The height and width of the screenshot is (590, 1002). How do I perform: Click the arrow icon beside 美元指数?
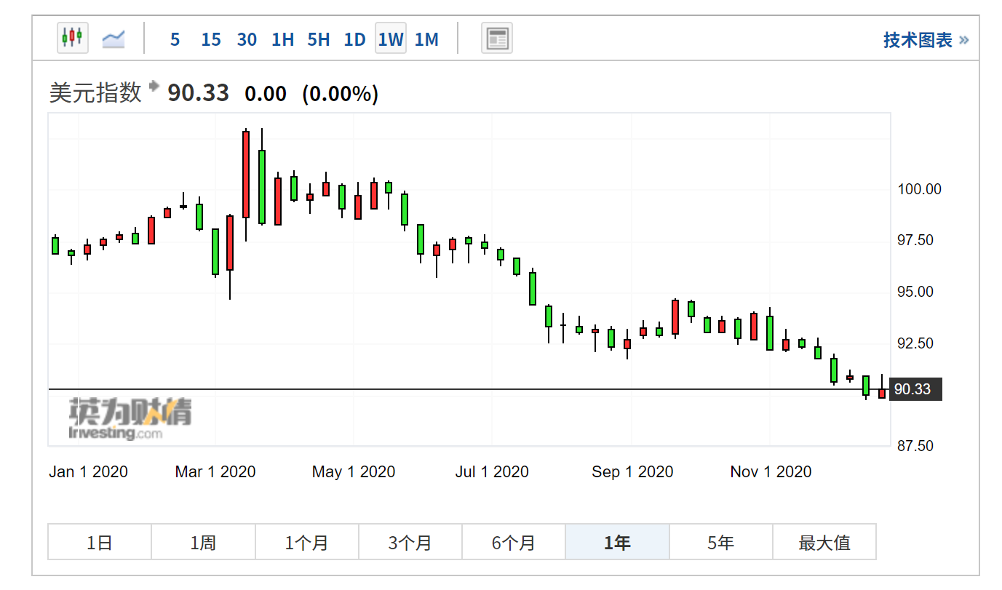click(x=154, y=87)
